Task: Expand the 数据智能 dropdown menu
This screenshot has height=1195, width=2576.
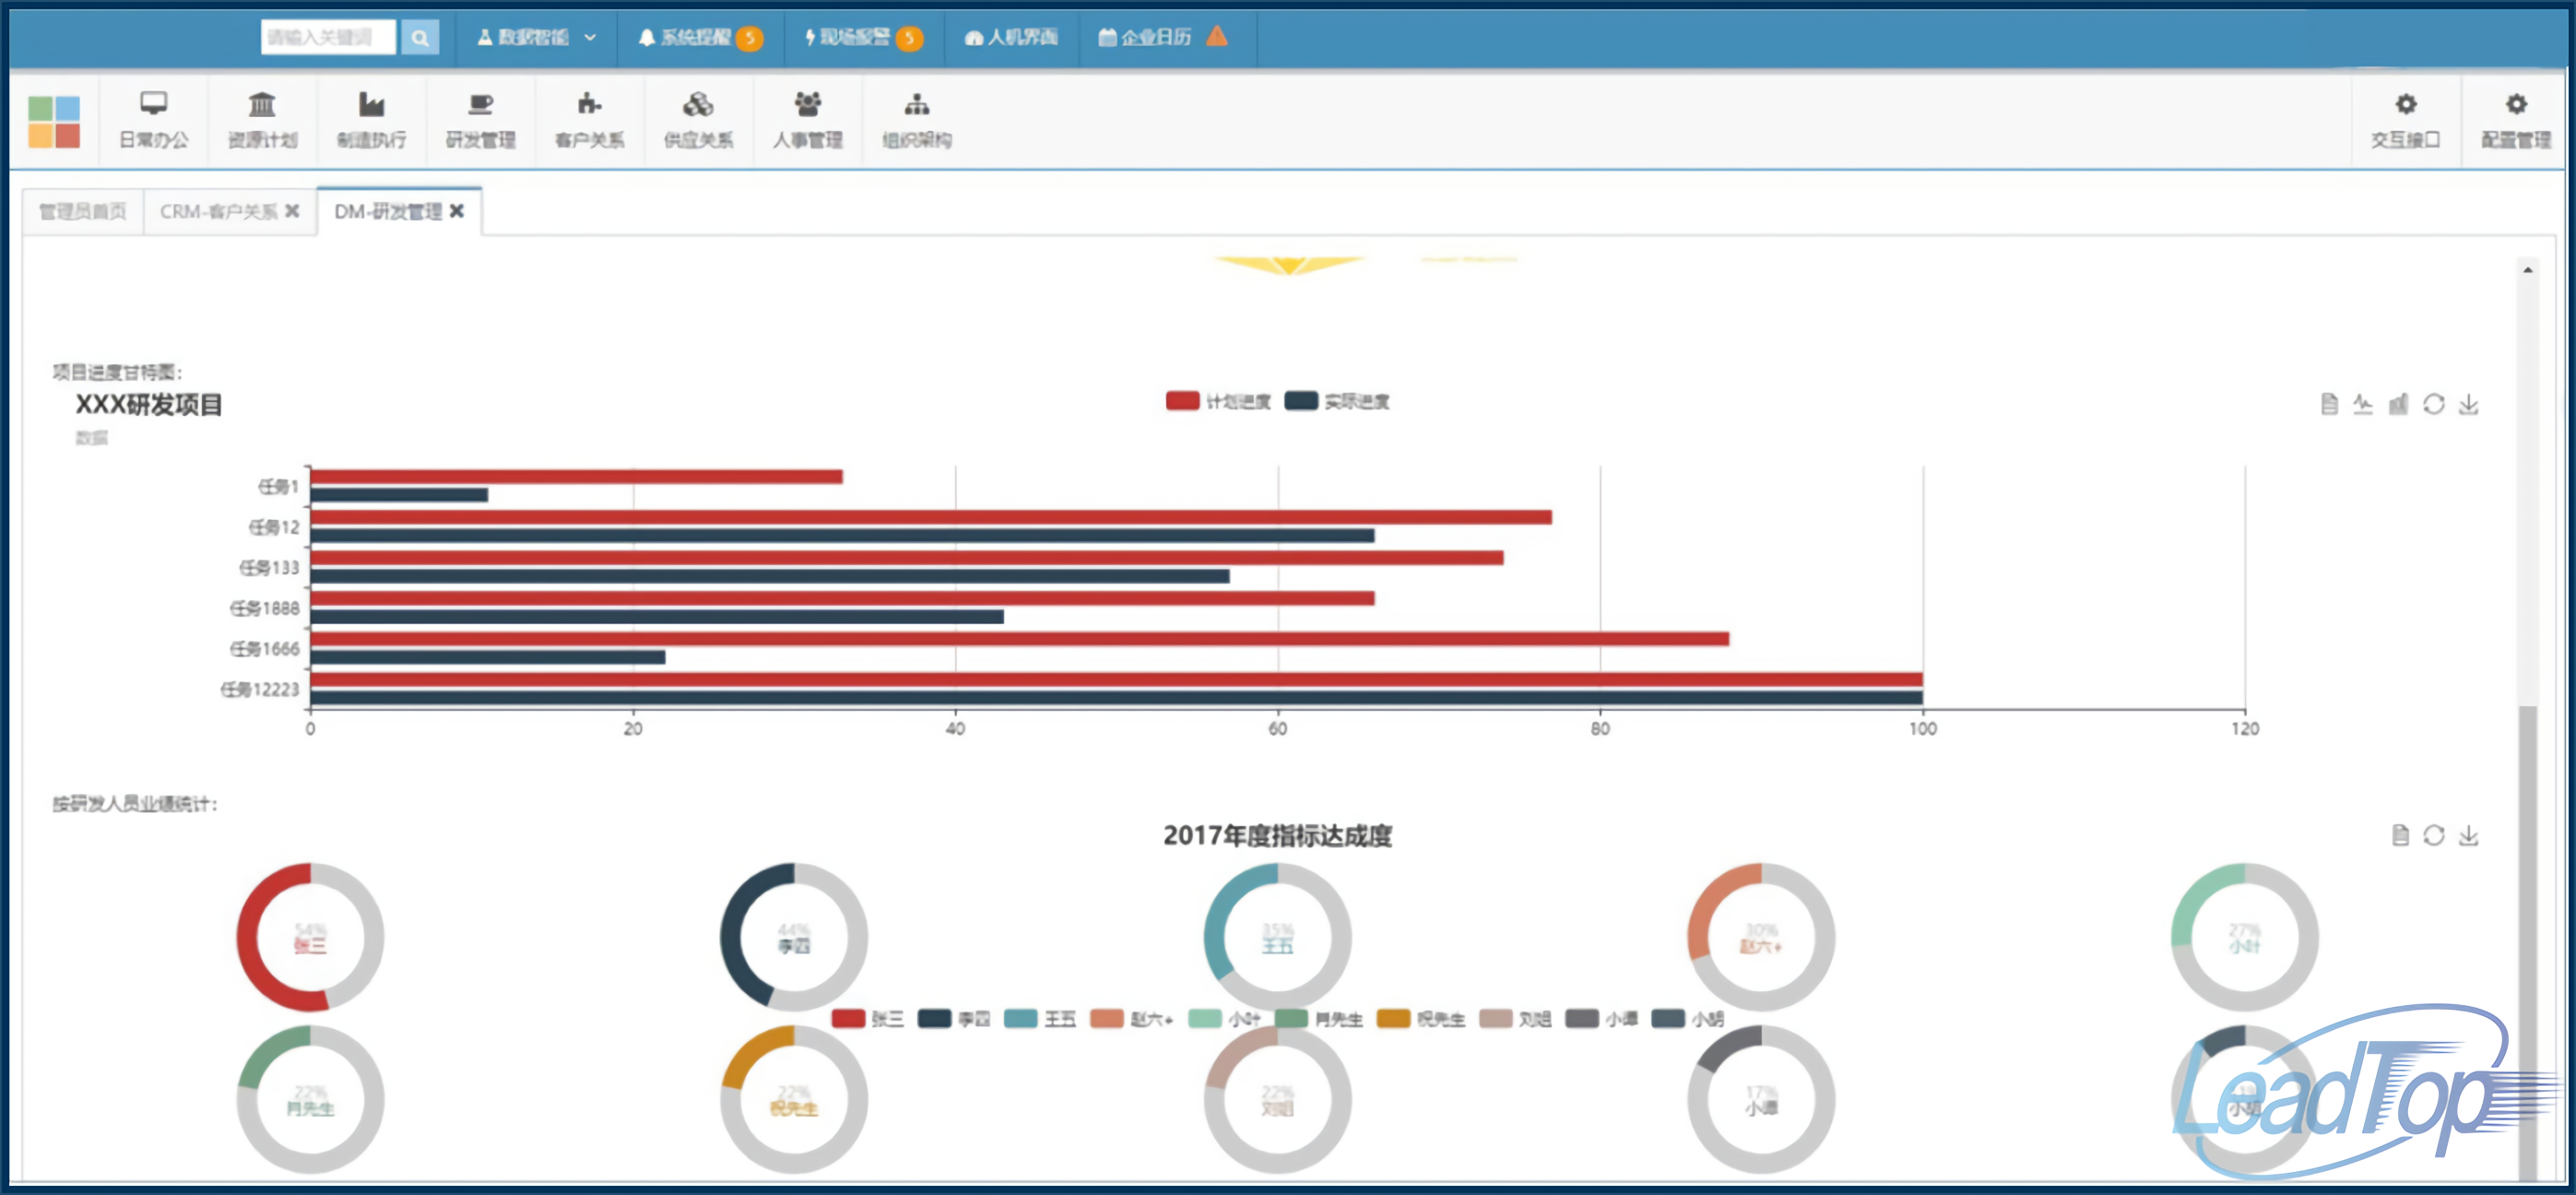Action: point(537,38)
